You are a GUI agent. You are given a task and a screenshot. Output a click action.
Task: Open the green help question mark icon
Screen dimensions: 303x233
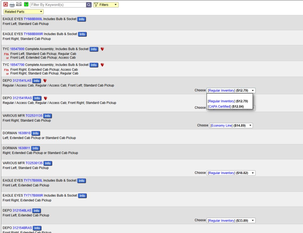26,4
